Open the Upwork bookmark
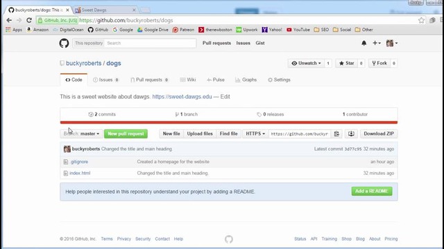The height and width of the screenshot is (249, 444). point(247,30)
